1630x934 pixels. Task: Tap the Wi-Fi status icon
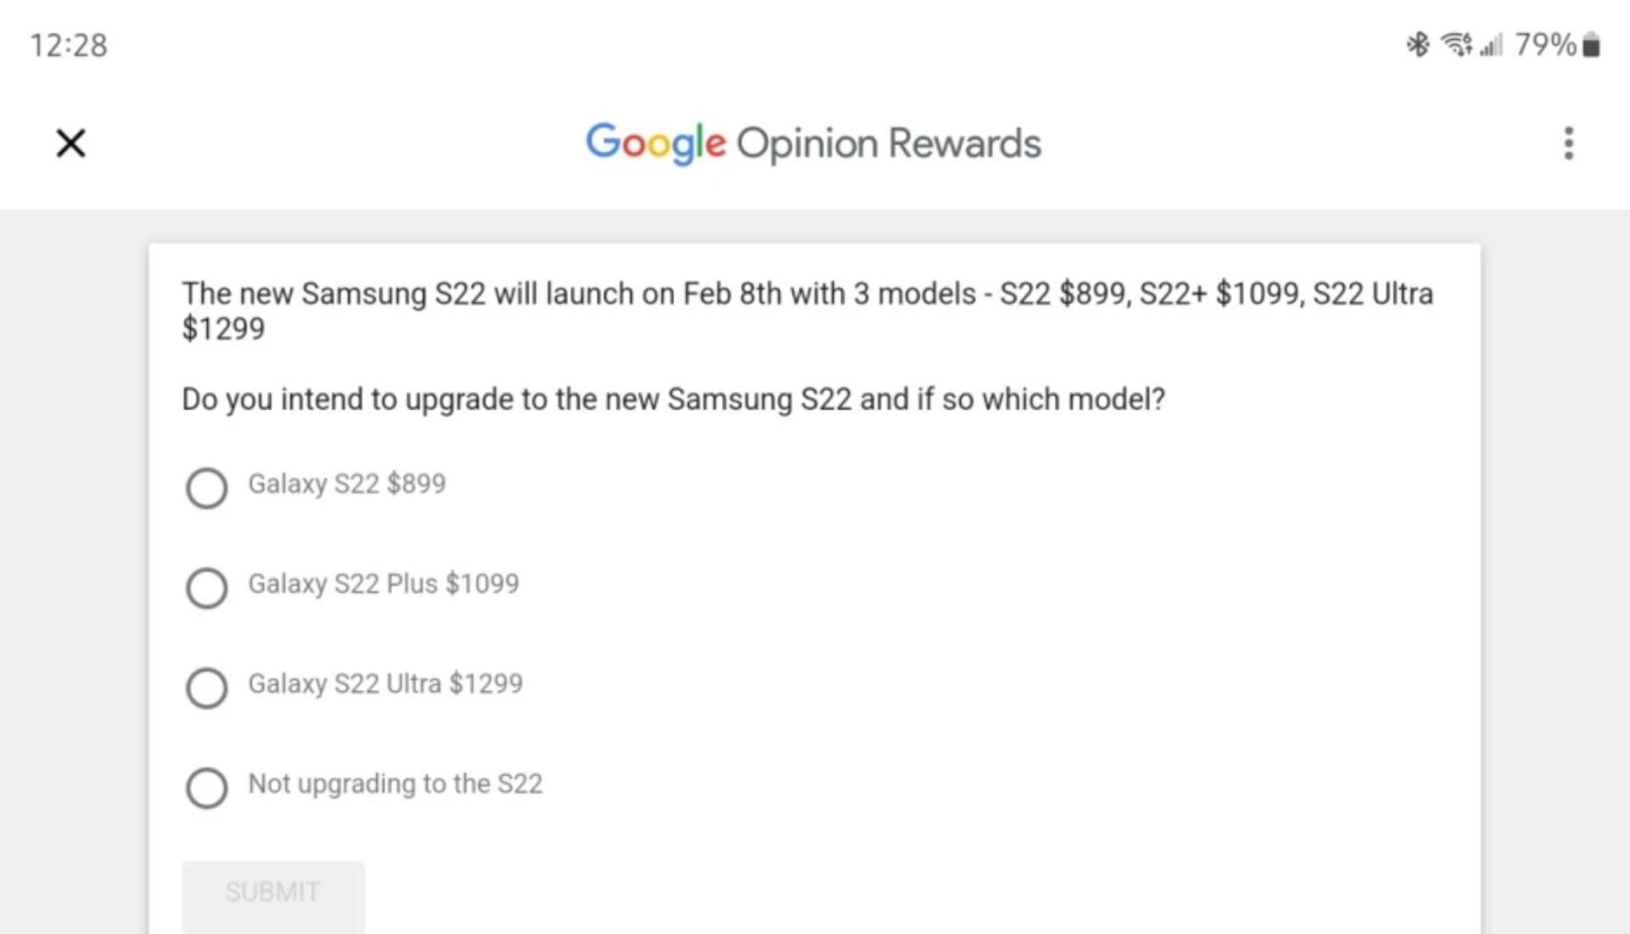1458,44
